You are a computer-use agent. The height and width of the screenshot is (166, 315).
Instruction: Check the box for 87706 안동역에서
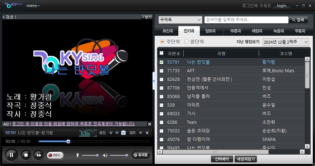161,88
